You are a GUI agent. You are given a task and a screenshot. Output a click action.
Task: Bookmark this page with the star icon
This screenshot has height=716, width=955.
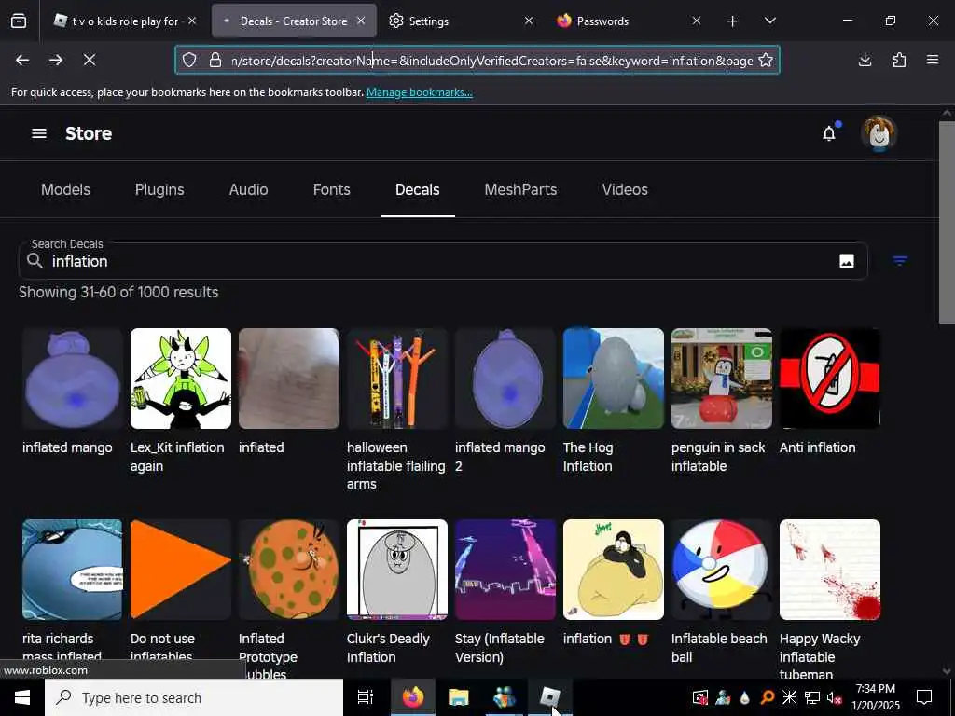click(766, 61)
